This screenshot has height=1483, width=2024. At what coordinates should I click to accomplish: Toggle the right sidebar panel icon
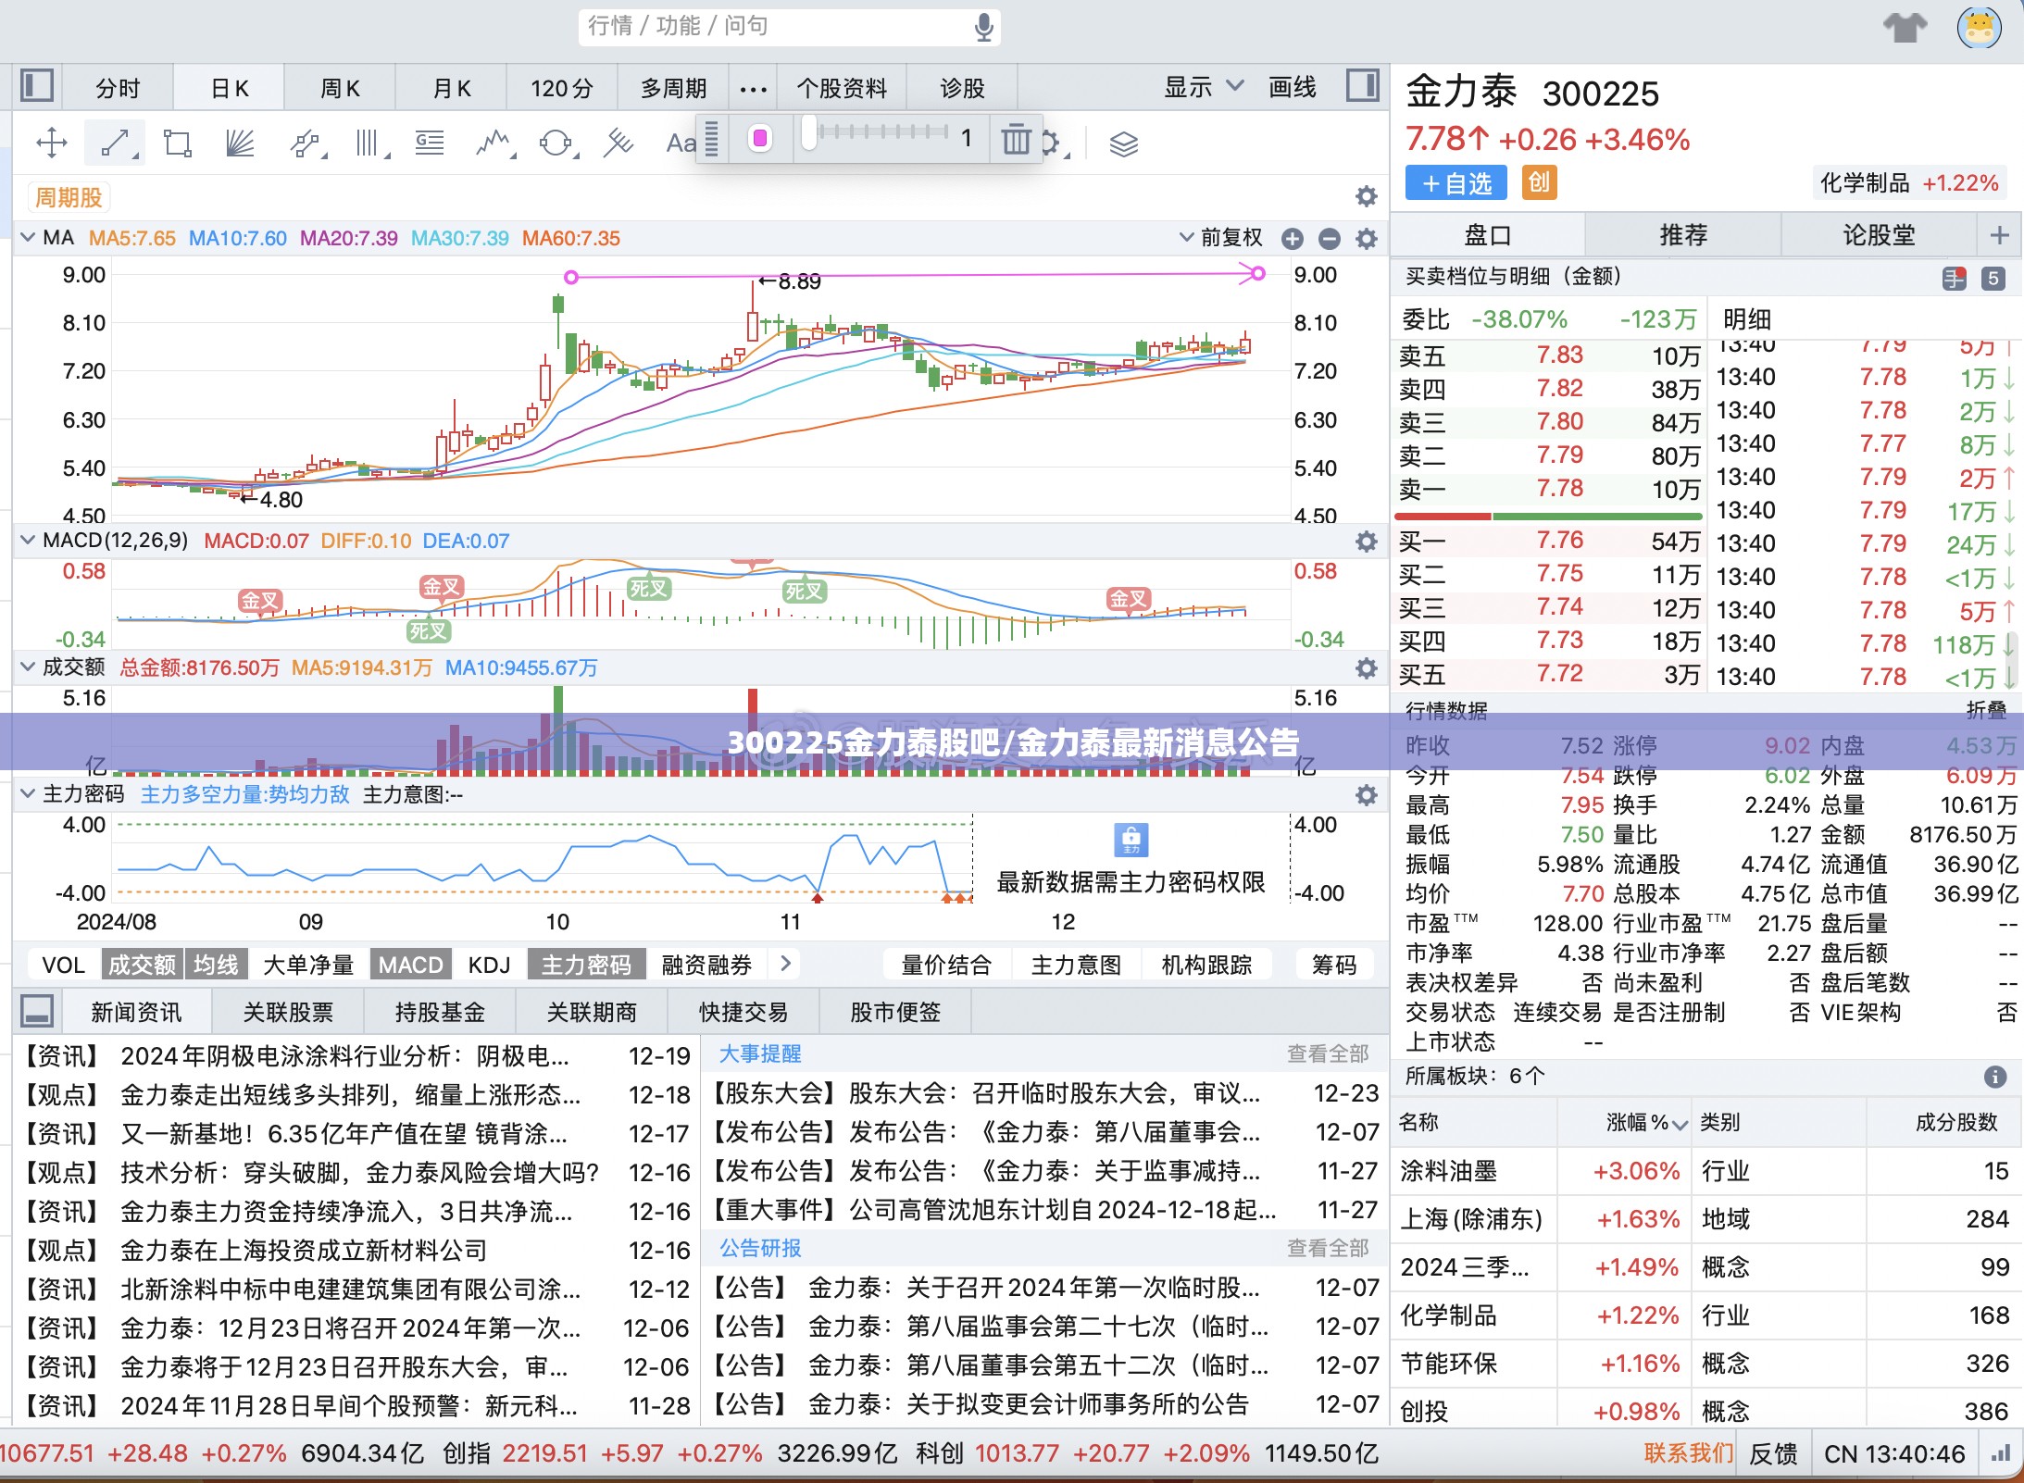pos(1362,87)
